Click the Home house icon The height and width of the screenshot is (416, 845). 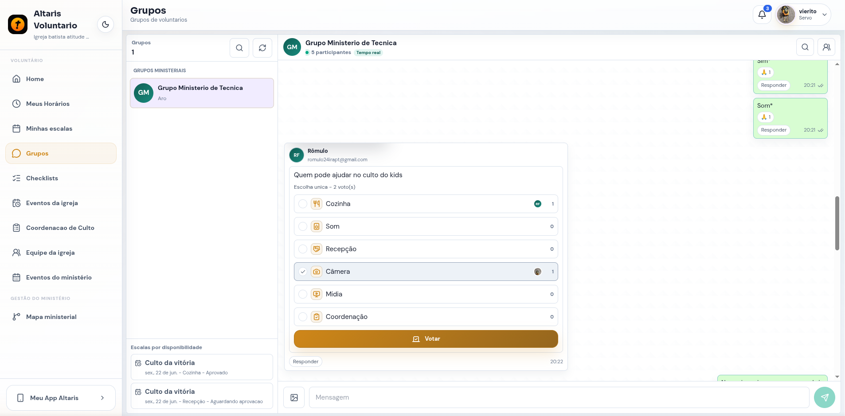pyautogui.click(x=16, y=79)
